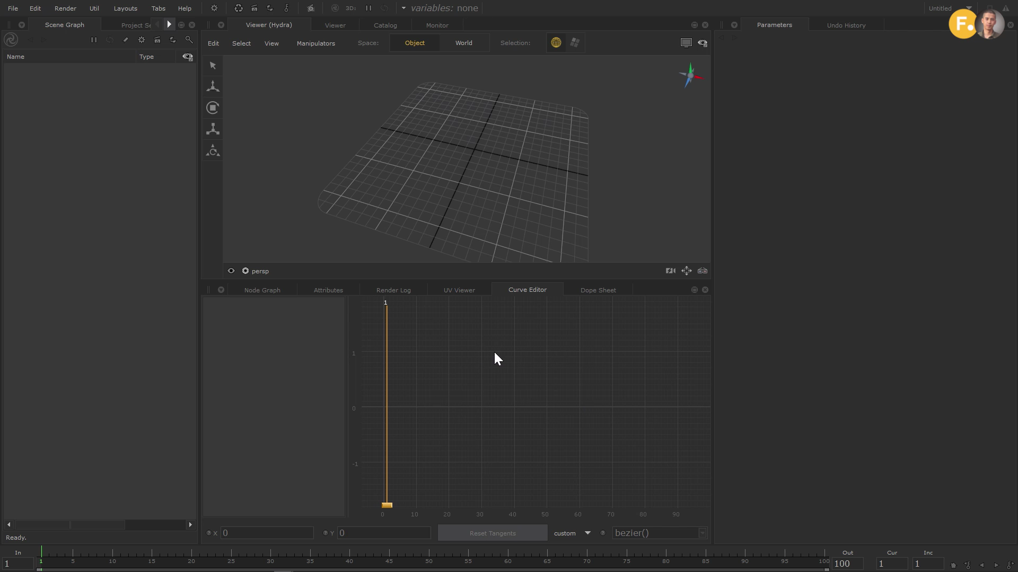Open the Scene Graph pane options dropdown
Screen dimensions: 1018x572
[22, 25]
